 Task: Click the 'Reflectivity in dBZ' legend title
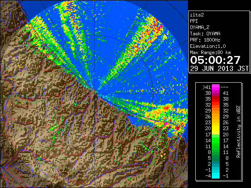pyautogui.click(x=238, y=132)
